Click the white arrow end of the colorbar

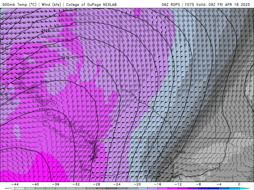[x=10, y=188]
